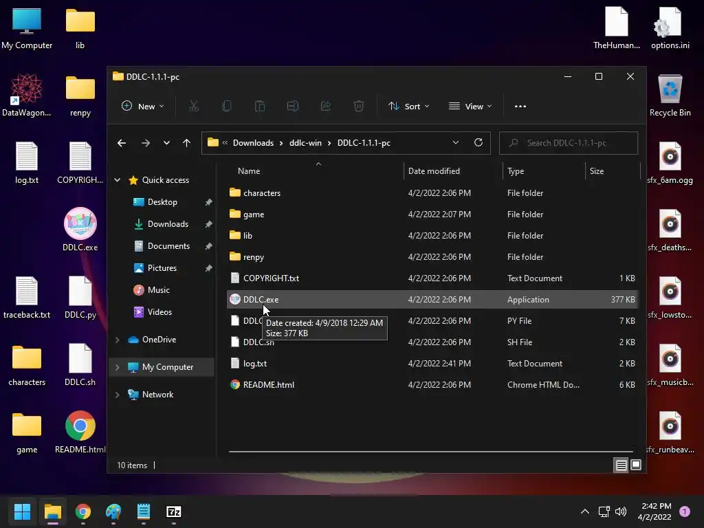Select the DDLC.exe desktop icon
Image resolution: width=704 pixels, height=528 pixels.
[x=80, y=230]
